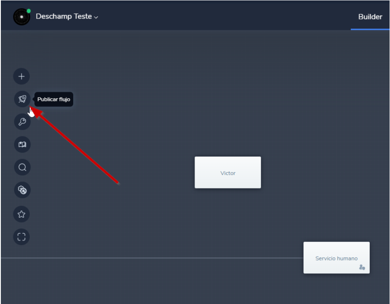Viewport: 390px width, 304px height.
Task: Click the plus icon to add block
Action: [x=22, y=77]
